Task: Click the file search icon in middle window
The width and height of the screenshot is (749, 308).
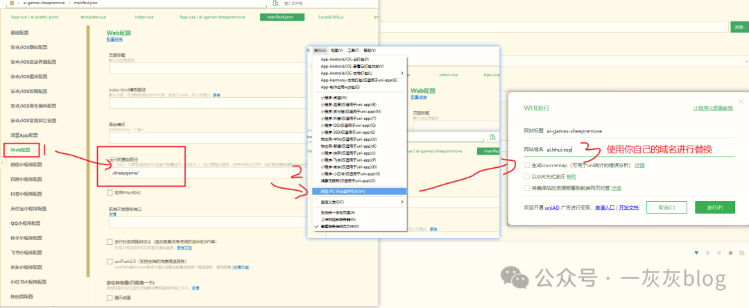Action: pyautogui.click(x=492, y=137)
